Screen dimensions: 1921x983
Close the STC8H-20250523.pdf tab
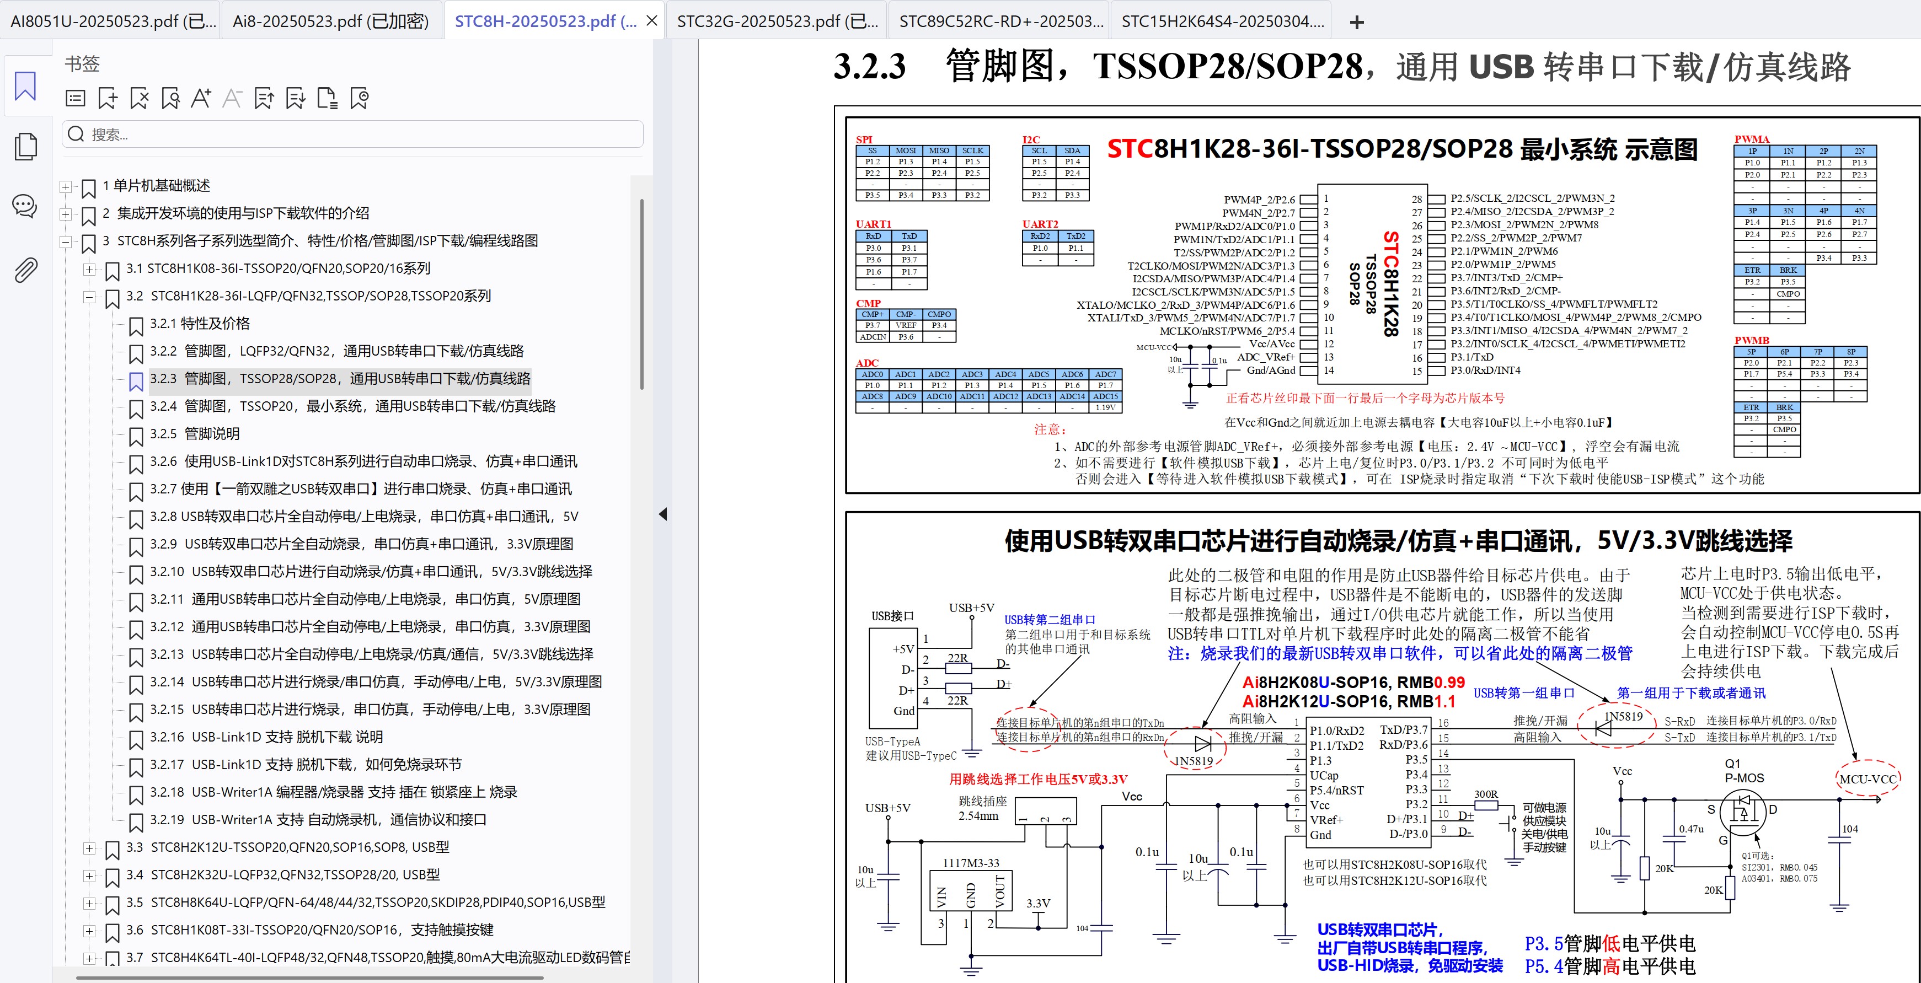[x=652, y=21]
